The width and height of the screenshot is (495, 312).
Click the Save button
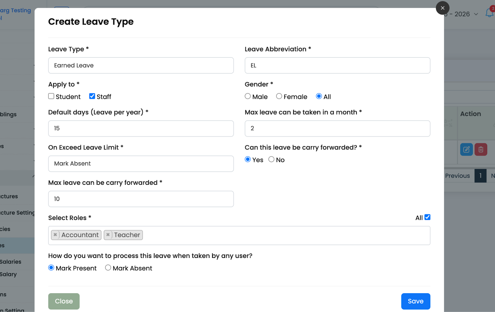coord(415,301)
